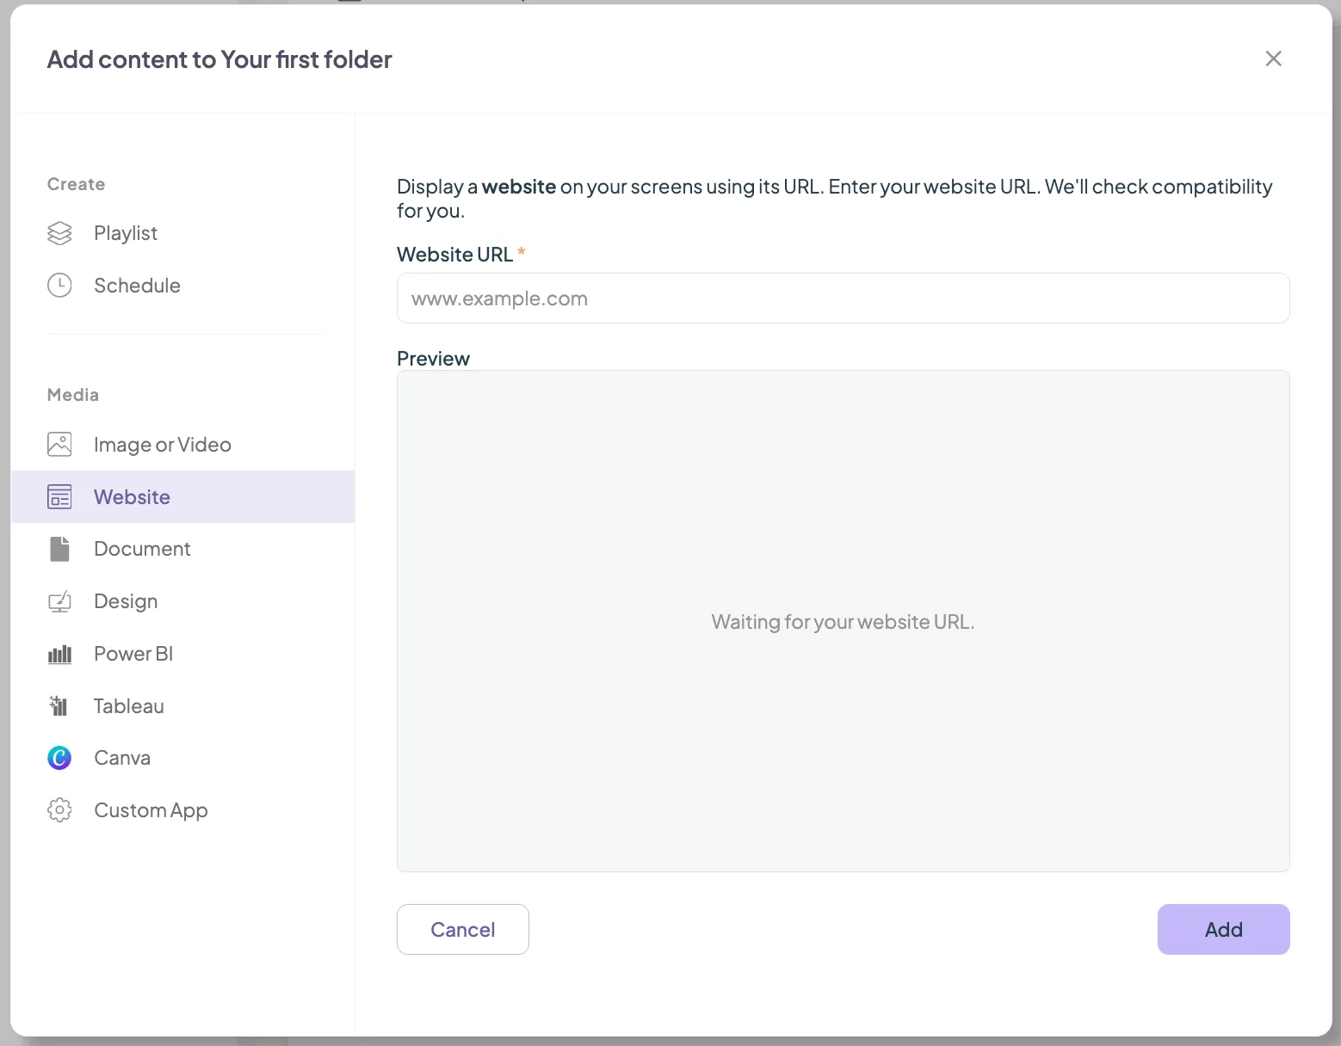Click the Document file icon
The width and height of the screenshot is (1341, 1046).
click(x=59, y=549)
